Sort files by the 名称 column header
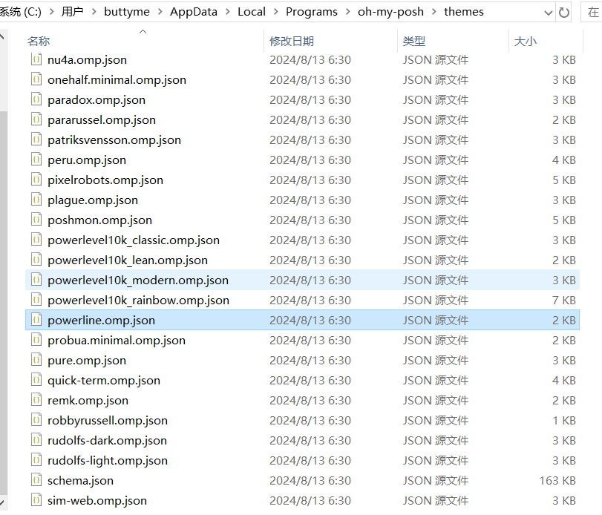 pyautogui.click(x=39, y=42)
